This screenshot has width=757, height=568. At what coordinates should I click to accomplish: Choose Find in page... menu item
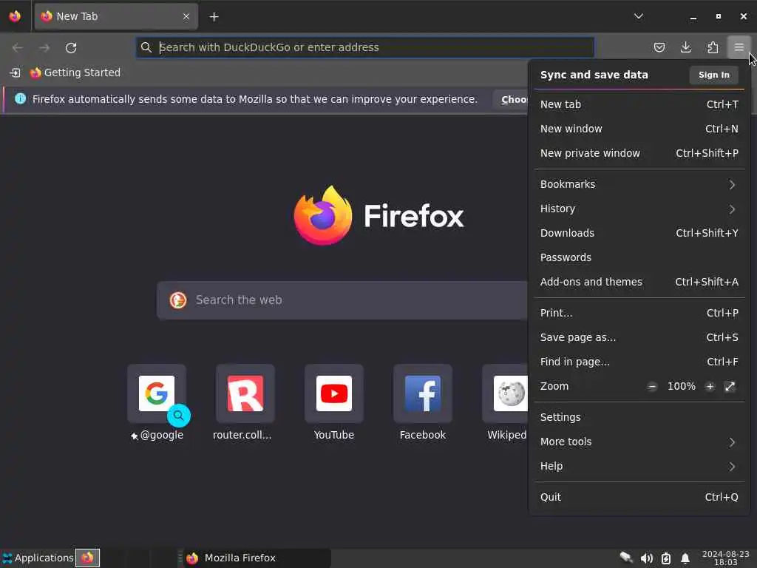639,362
